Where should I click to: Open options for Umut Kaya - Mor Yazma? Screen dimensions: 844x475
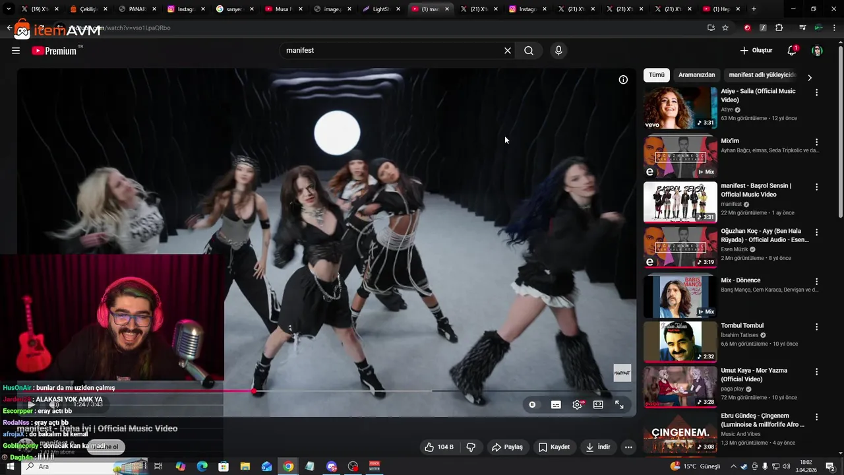click(x=816, y=372)
